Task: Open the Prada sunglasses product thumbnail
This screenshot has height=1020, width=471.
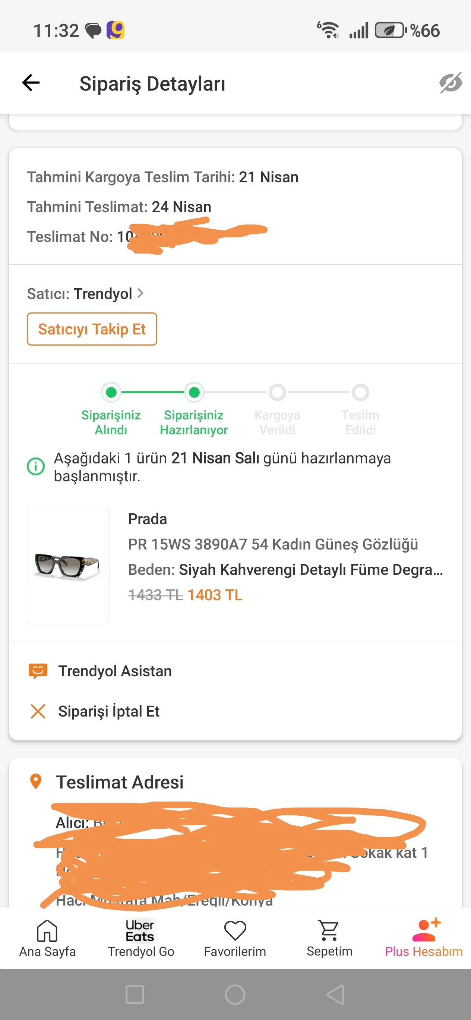Action: tap(68, 566)
